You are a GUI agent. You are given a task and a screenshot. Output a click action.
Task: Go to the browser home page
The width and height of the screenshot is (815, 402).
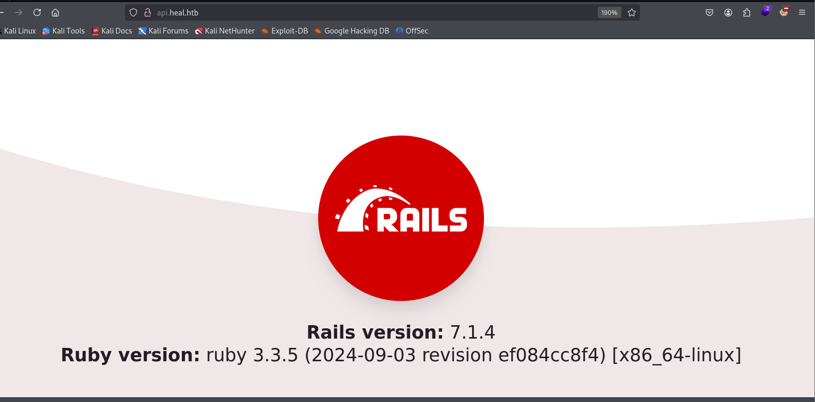pos(56,12)
